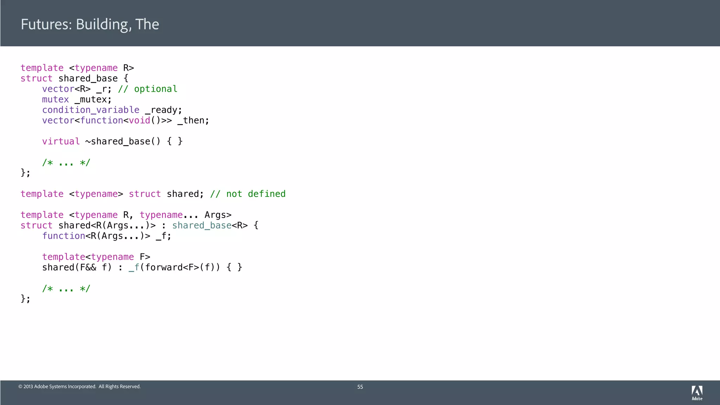Click the '// optional' comment

147,89
